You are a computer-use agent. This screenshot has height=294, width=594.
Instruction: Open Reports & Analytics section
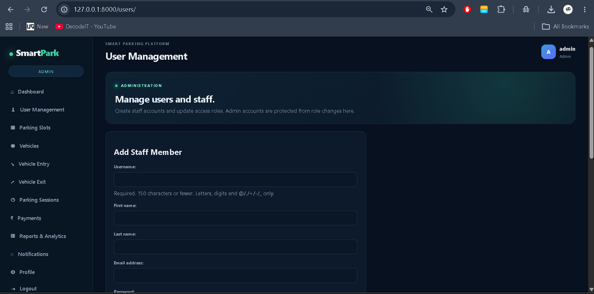point(43,236)
